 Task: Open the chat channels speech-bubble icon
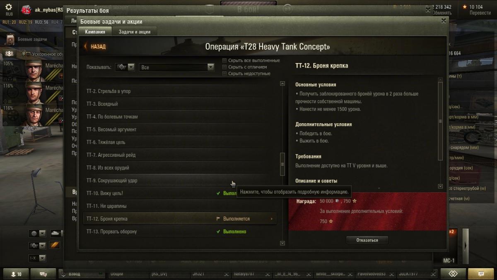click(44, 274)
